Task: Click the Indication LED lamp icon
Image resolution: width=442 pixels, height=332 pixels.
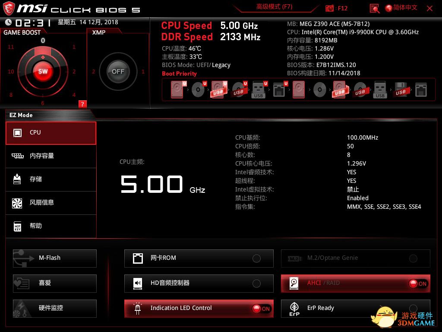Action: (x=138, y=308)
